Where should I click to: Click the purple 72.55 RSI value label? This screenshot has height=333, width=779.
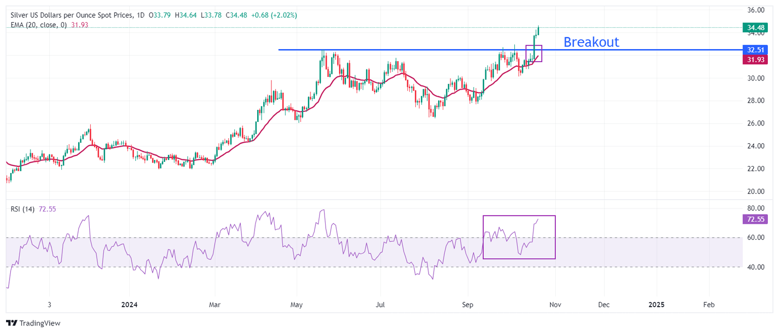click(x=755, y=219)
